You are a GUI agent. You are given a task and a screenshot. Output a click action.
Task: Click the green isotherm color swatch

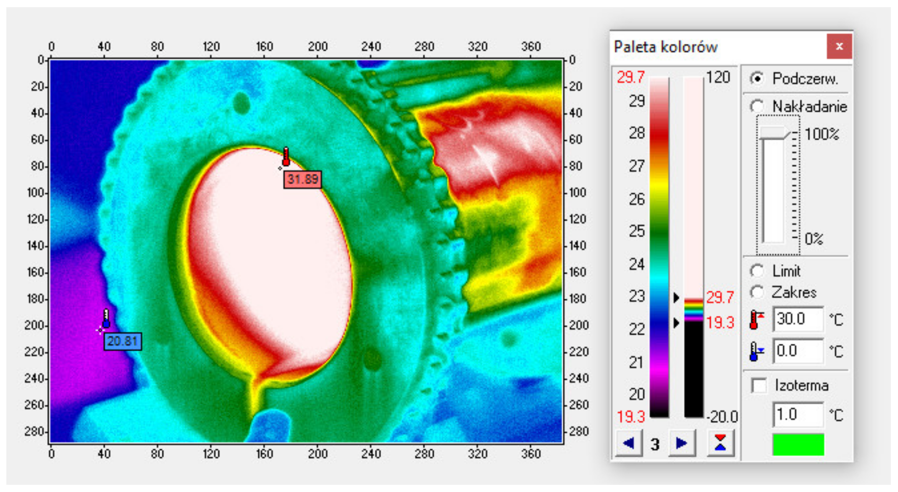[x=798, y=445]
